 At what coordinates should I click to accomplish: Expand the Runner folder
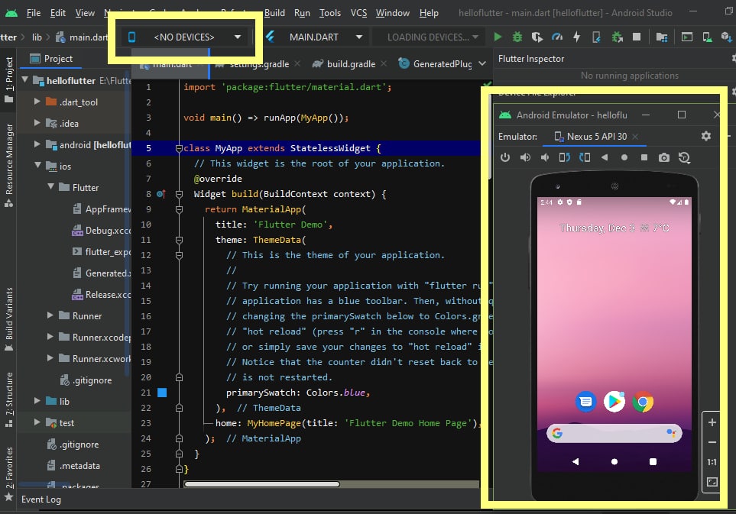coord(50,315)
